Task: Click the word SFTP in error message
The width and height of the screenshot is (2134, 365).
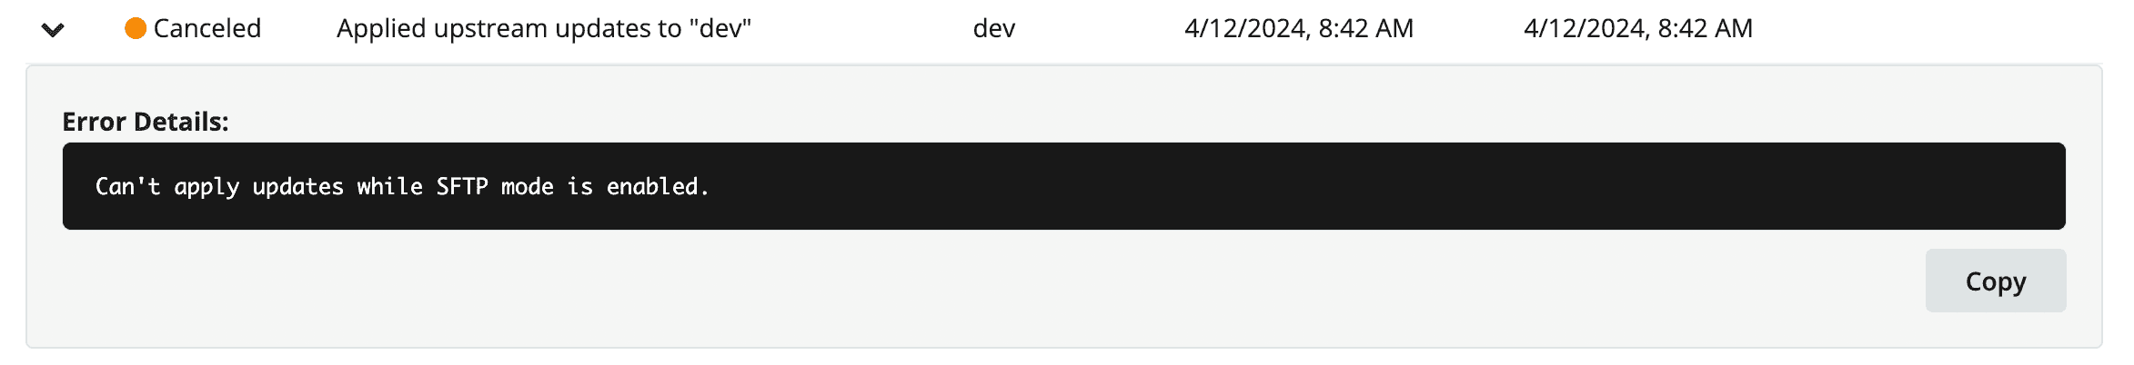Action: click(462, 186)
